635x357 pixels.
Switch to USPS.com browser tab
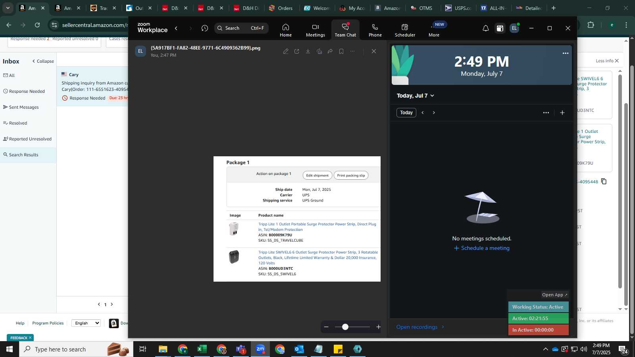458,8
